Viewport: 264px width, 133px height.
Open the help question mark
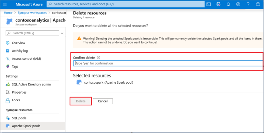248,4
